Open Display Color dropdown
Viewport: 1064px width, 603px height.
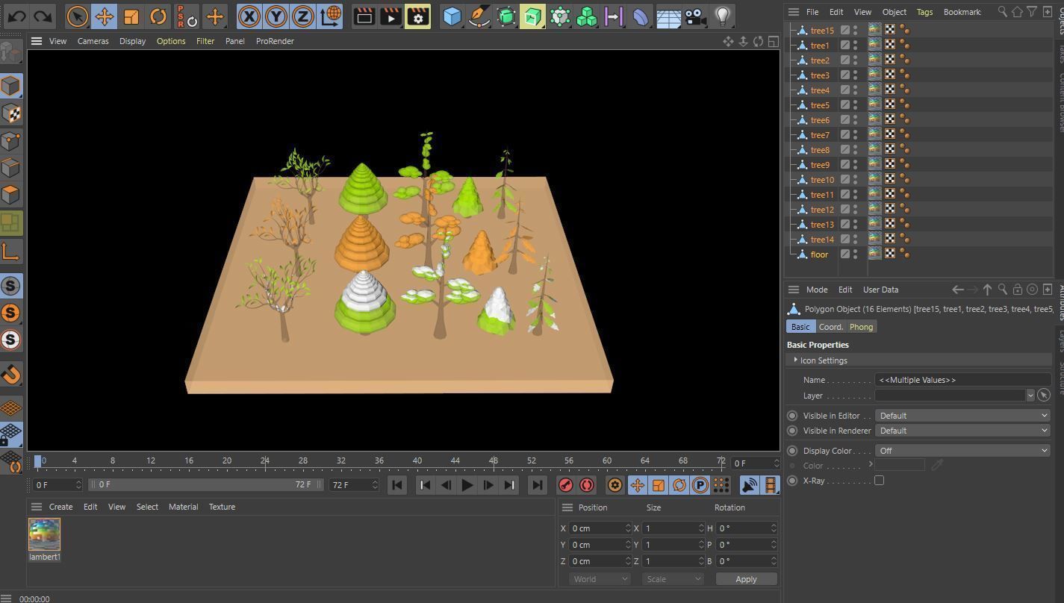[x=962, y=451]
